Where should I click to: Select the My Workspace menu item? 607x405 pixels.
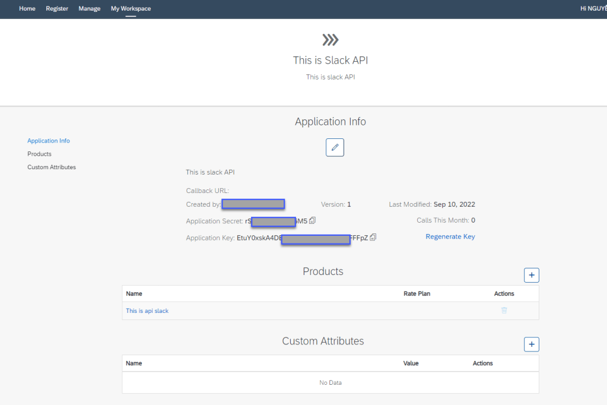tap(131, 9)
